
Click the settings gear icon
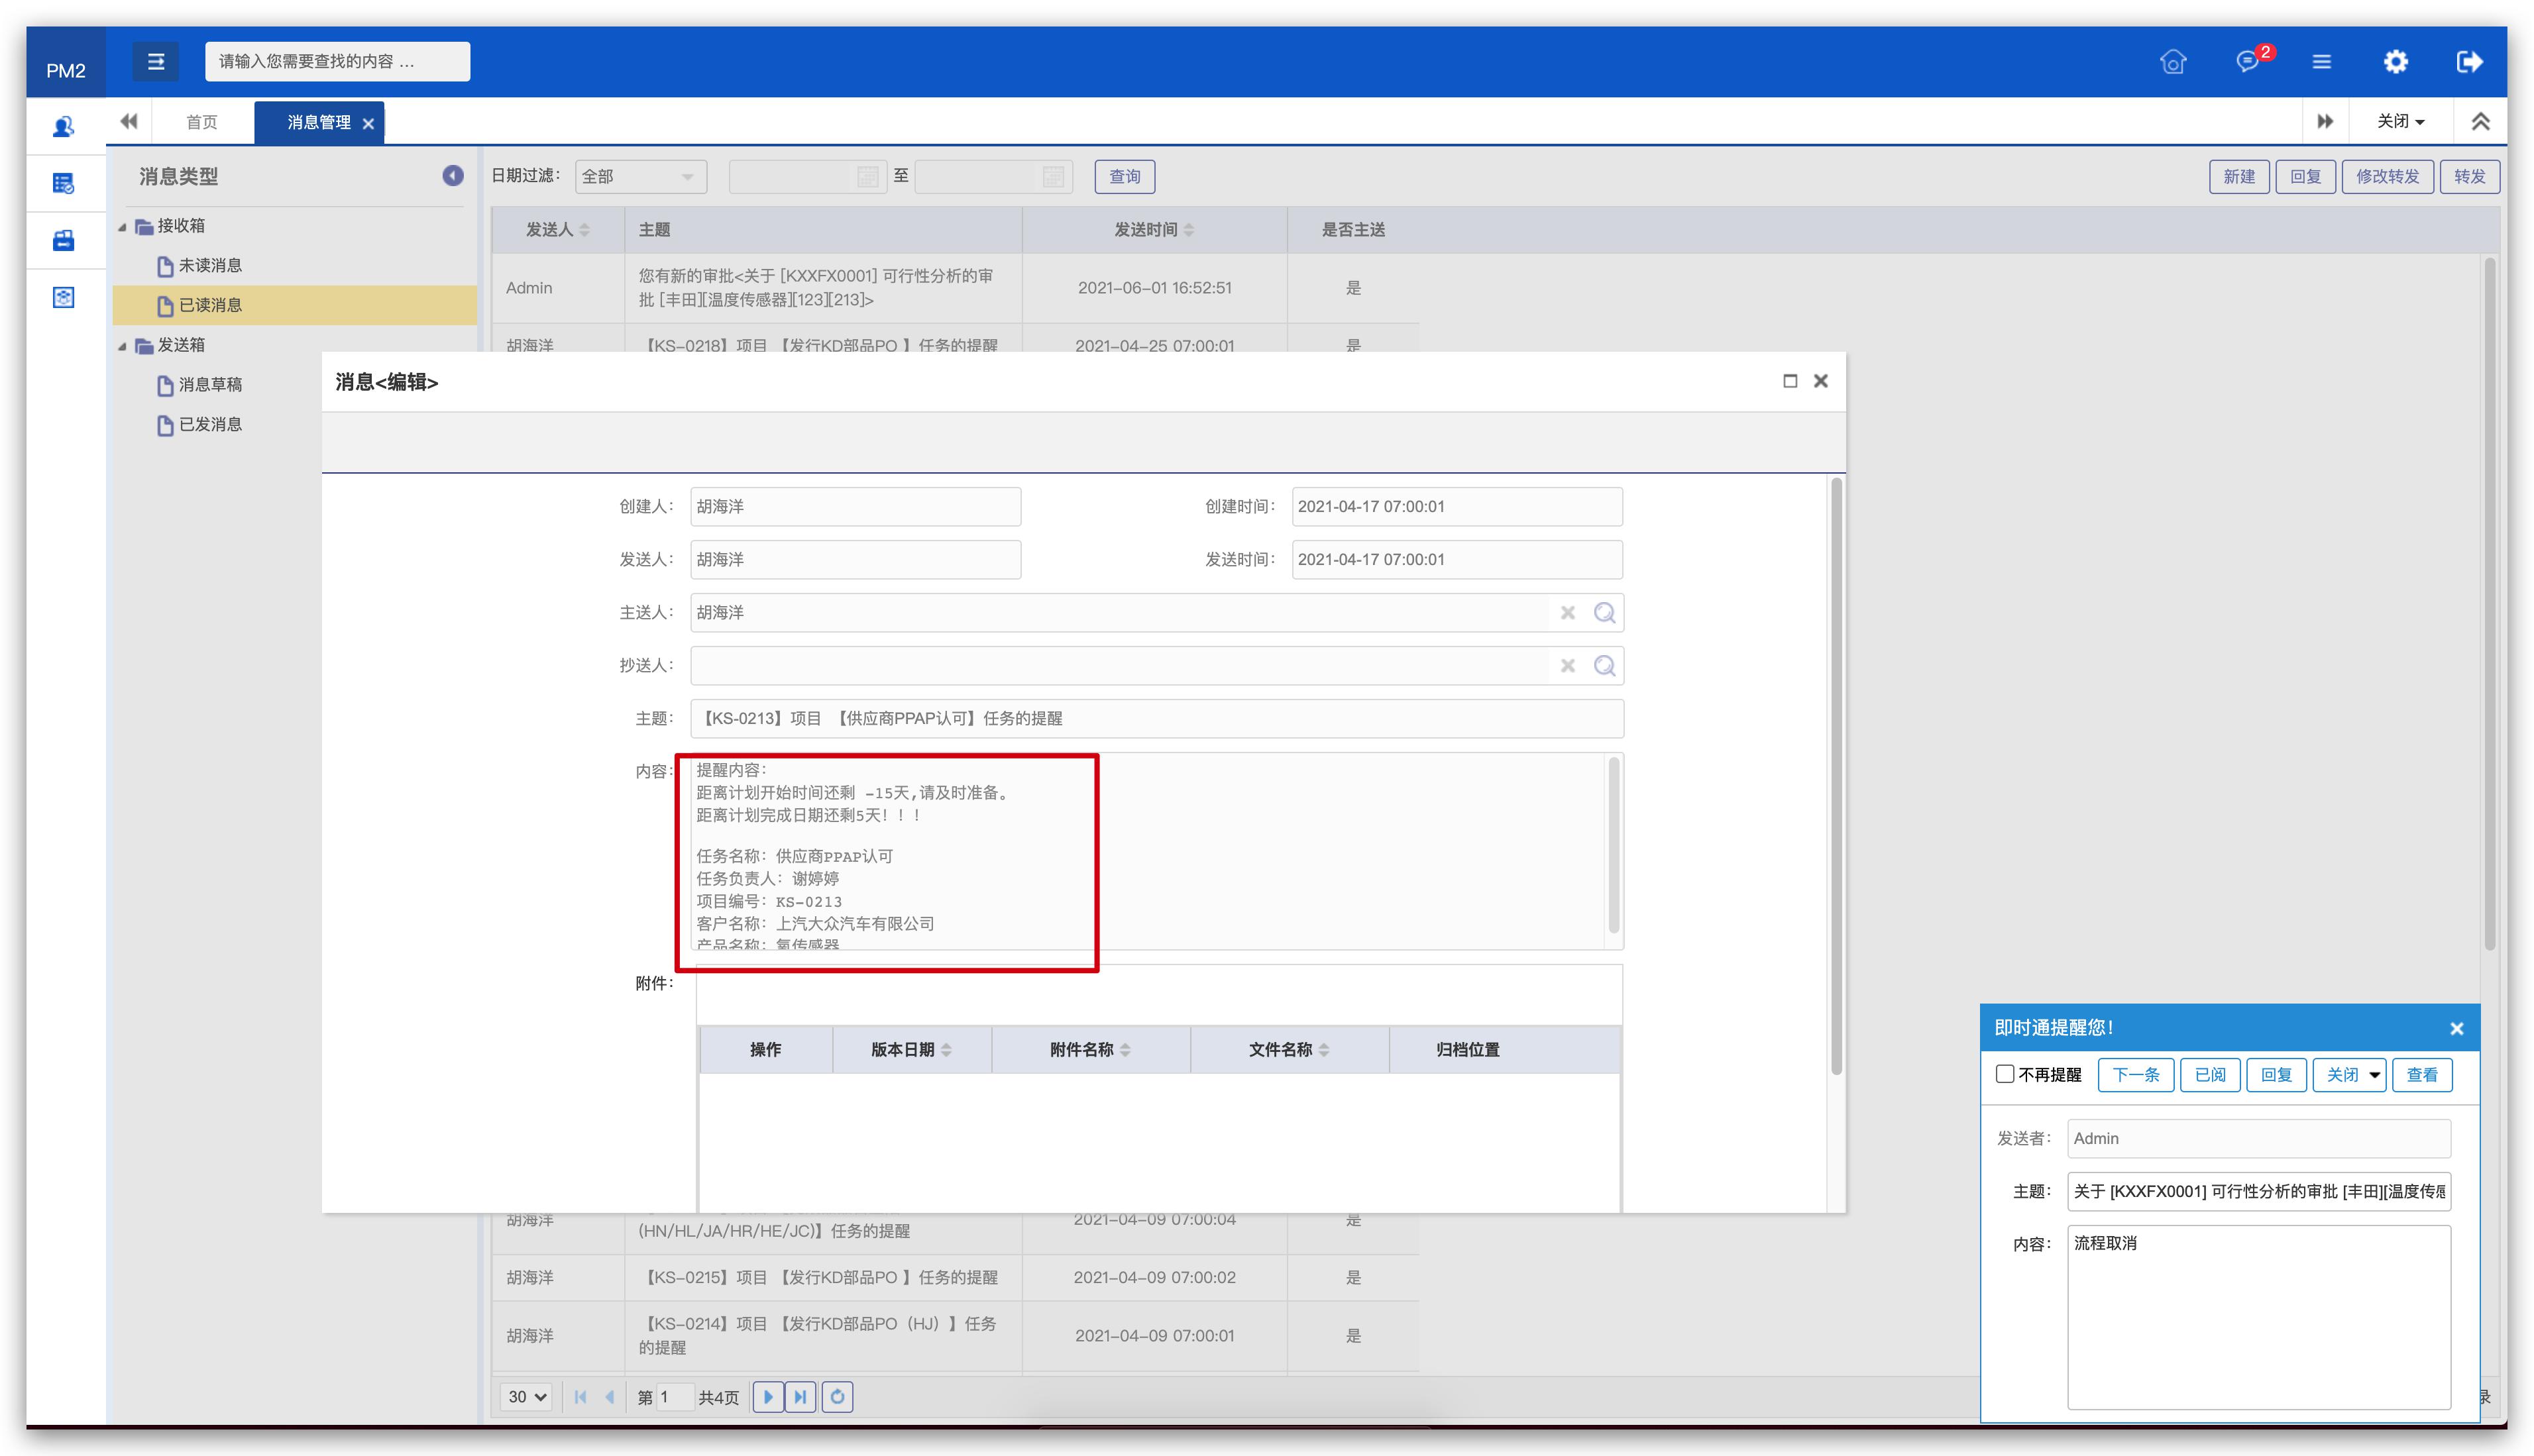2395,62
